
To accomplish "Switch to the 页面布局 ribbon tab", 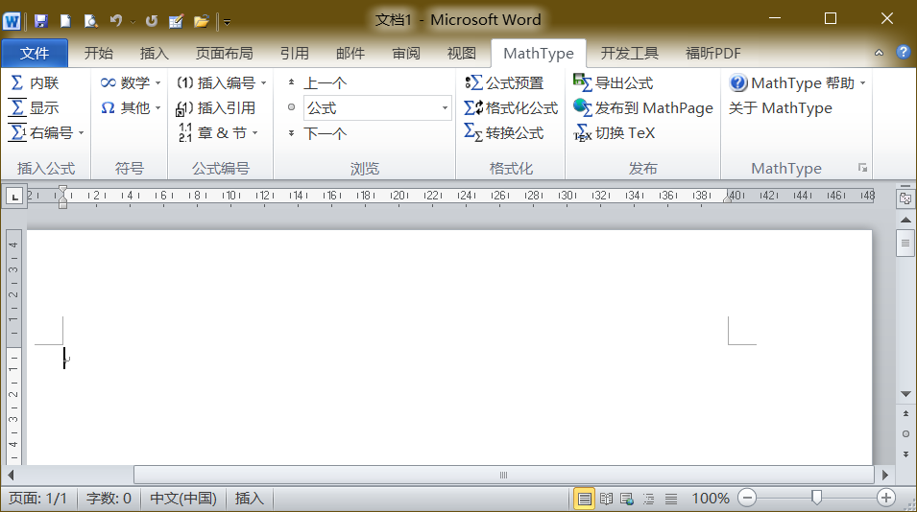I will (224, 53).
